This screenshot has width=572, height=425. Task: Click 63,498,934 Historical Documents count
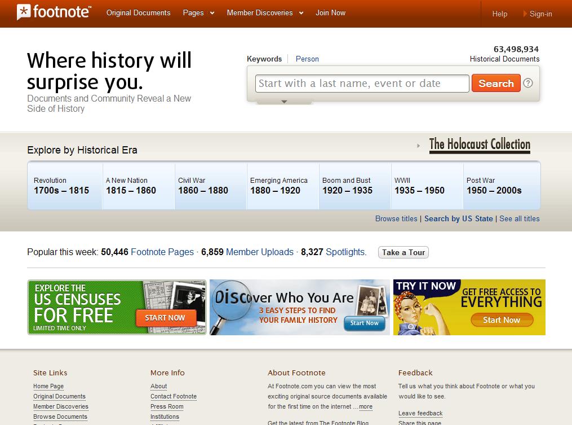point(504,54)
